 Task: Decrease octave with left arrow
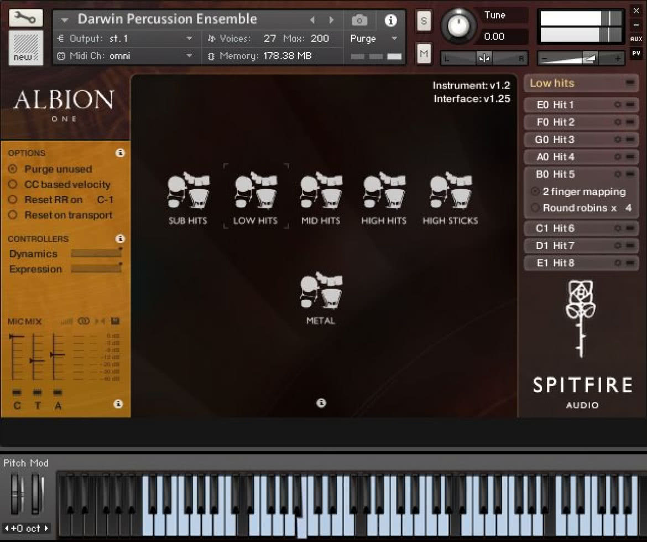(7, 528)
